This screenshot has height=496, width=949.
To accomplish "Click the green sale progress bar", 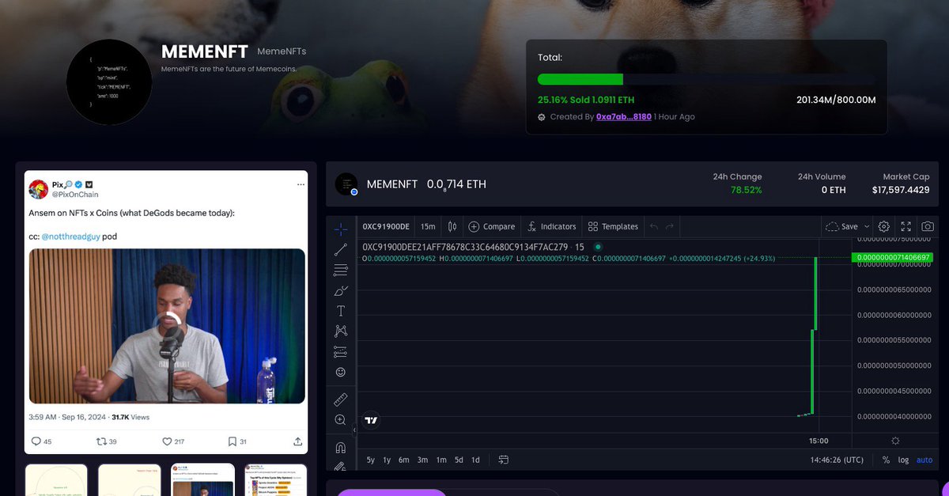I will (580, 79).
